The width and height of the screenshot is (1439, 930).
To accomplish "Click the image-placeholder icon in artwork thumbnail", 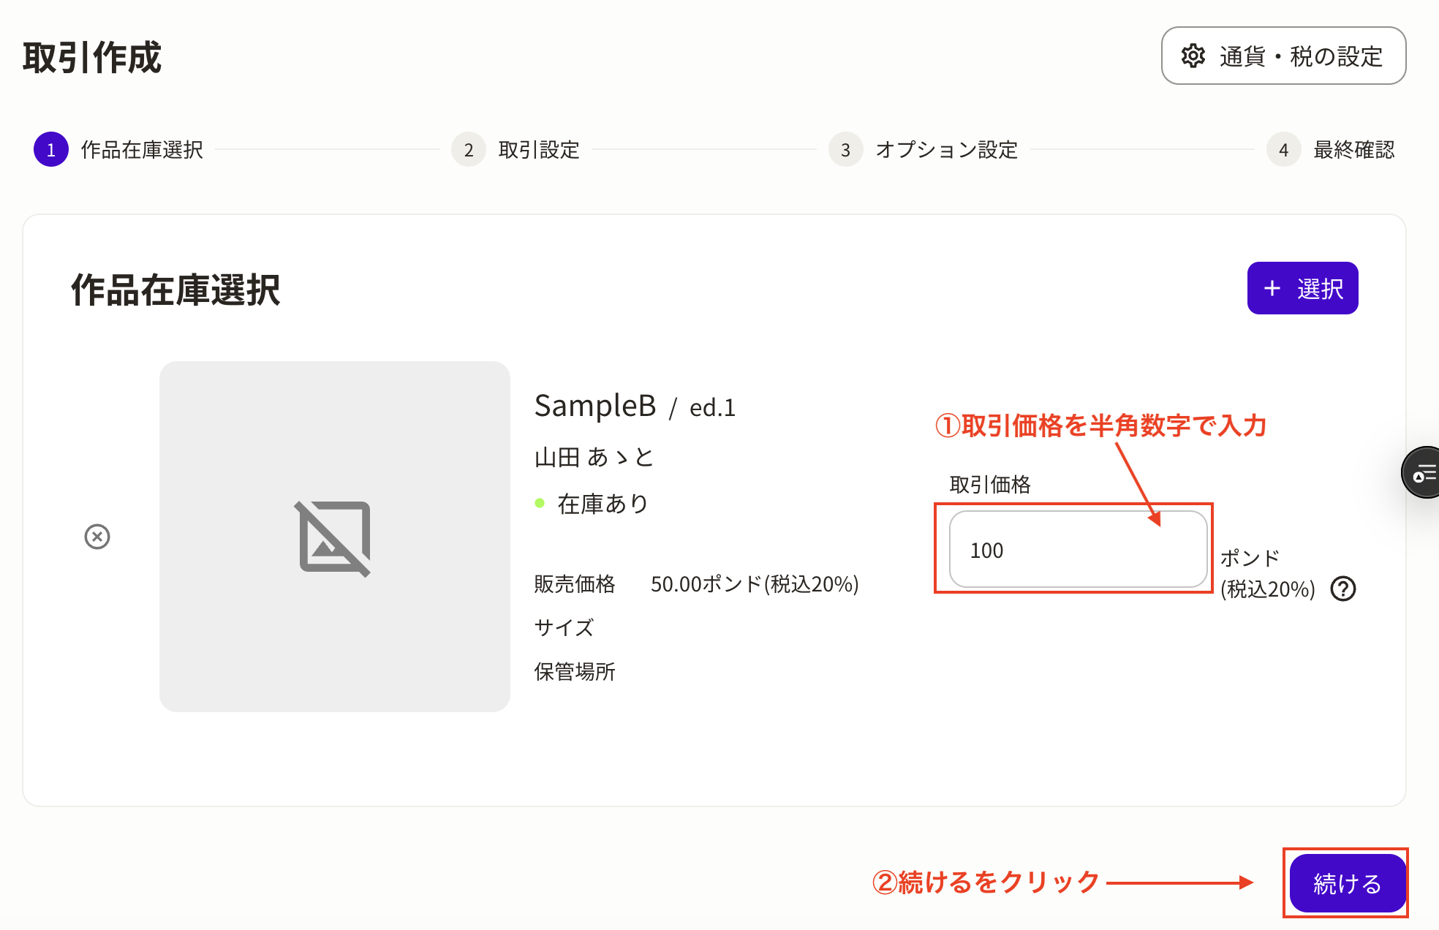I will coord(334,537).
